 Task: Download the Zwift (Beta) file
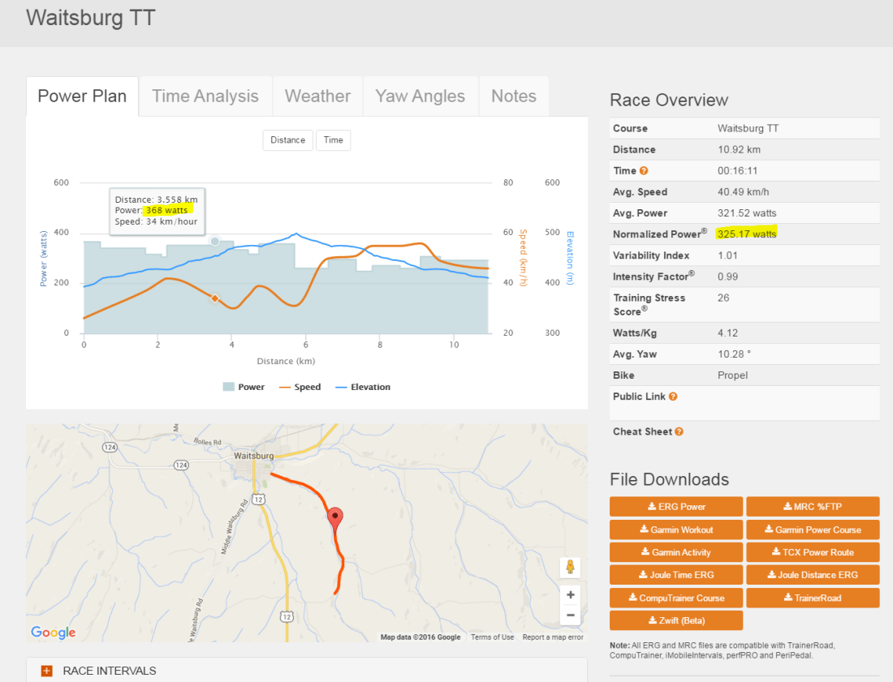(x=675, y=620)
